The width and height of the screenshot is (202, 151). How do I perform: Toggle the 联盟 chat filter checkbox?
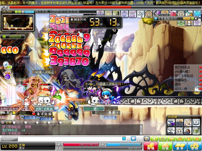click(49, 123)
